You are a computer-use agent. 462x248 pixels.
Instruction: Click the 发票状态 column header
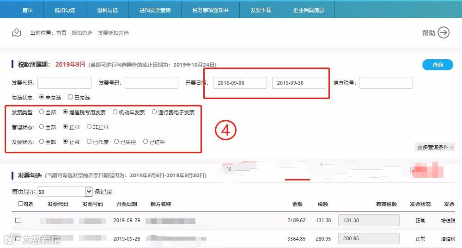(420, 204)
